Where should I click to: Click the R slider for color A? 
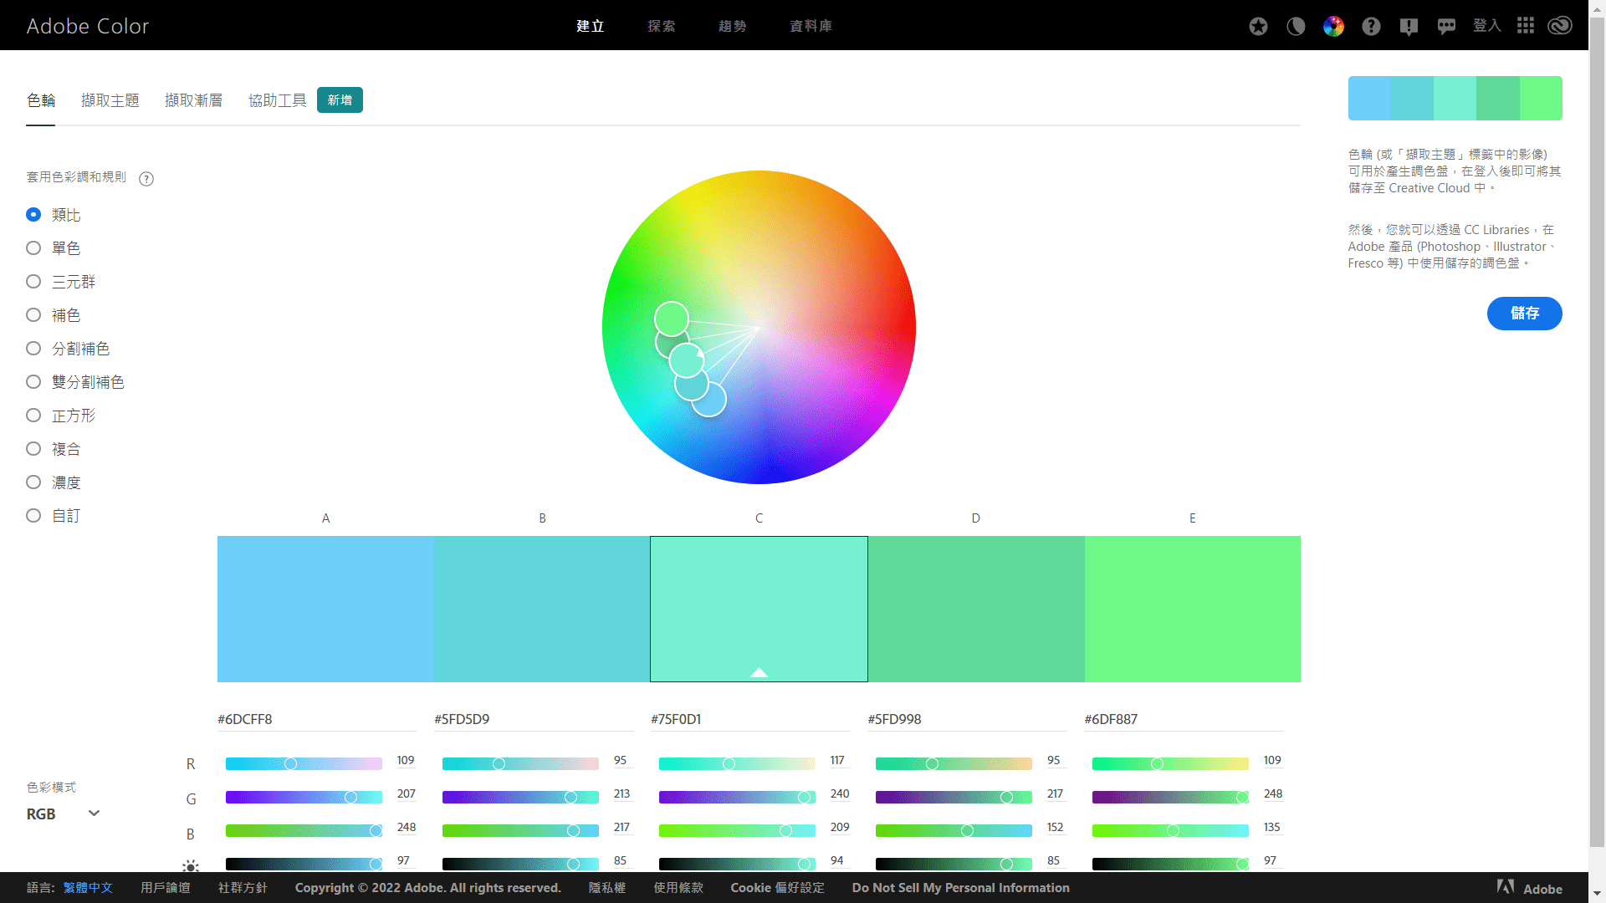point(304,763)
